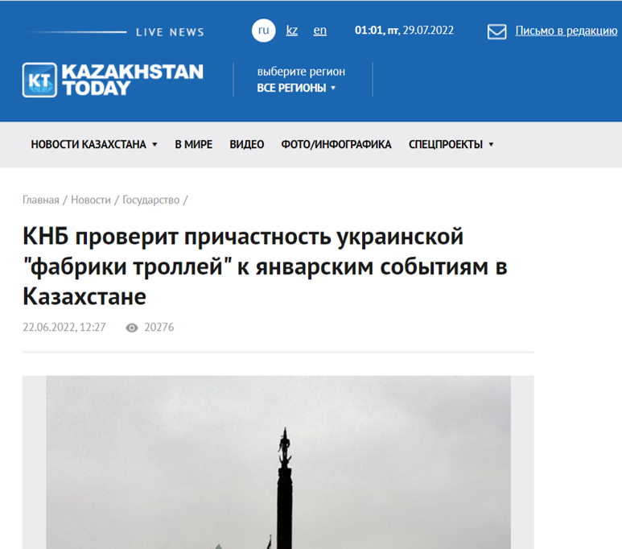Screen dimensions: 622x549
Task: Open the Государство breadcrumb link
Action: pos(151,200)
